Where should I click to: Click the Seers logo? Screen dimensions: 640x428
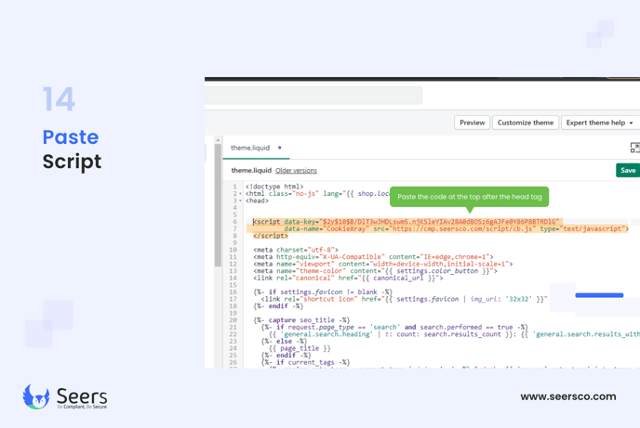click(x=65, y=396)
